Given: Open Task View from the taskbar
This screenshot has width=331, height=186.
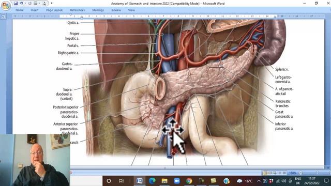Looking at the screenshot, I should pyautogui.click(x=121, y=181).
